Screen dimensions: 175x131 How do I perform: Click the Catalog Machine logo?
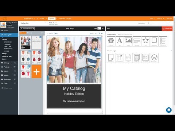(3, 25)
